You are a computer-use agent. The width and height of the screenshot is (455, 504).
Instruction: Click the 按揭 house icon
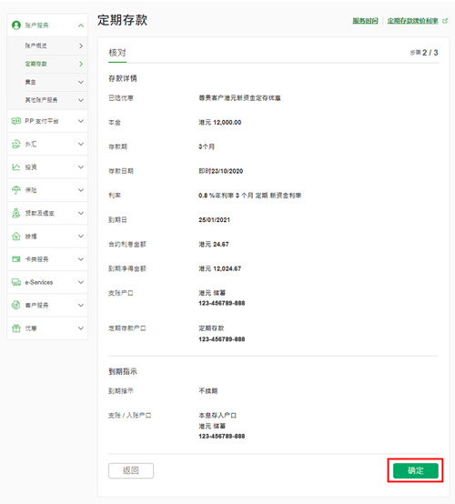click(16, 237)
